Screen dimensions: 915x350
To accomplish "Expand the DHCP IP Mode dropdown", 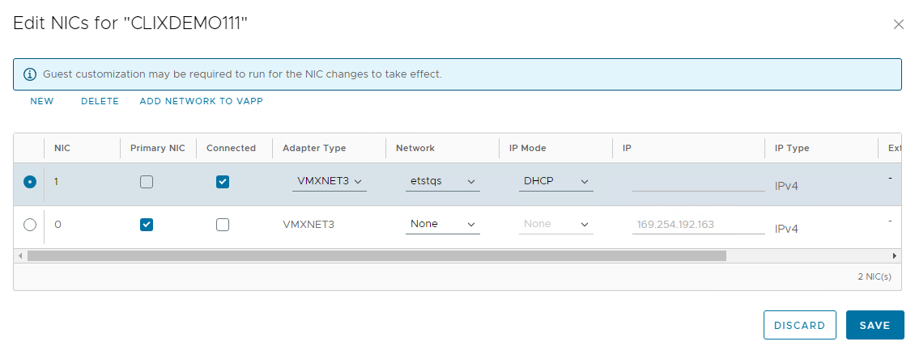I will point(555,181).
